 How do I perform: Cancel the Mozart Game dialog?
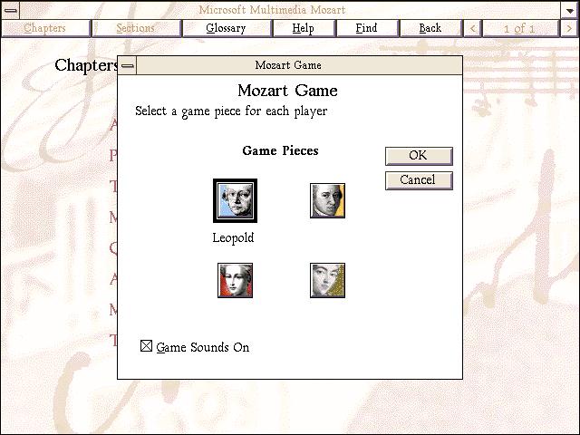point(419,180)
